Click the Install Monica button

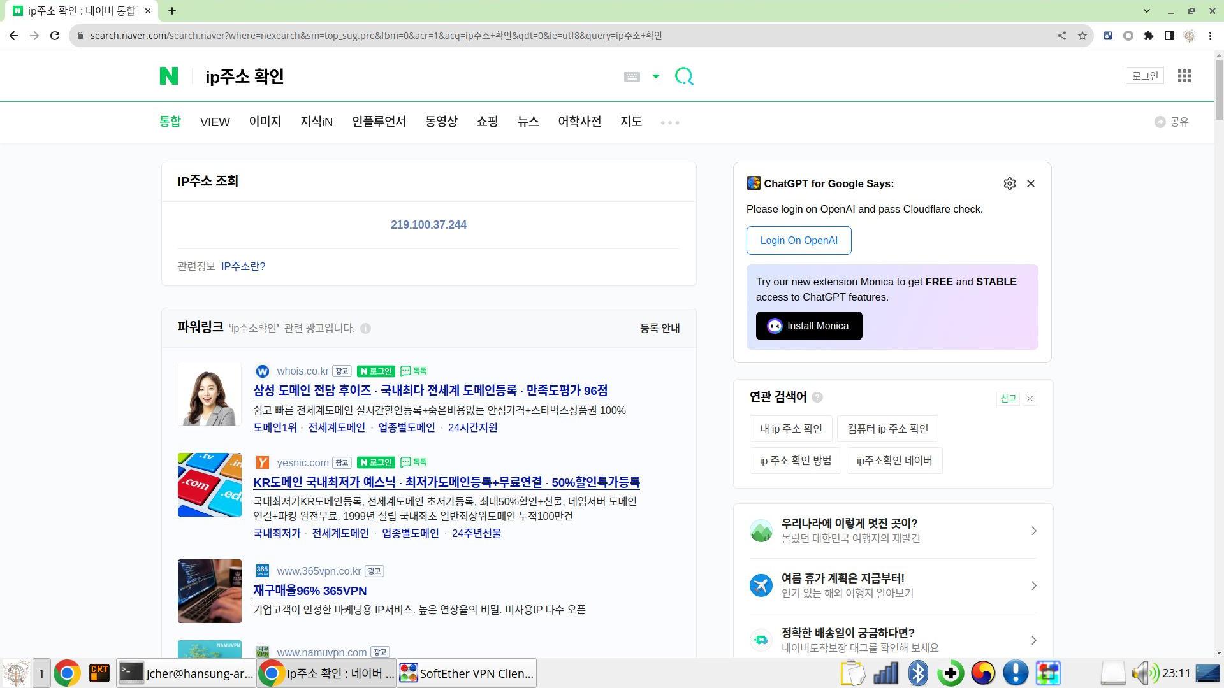click(x=809, y=326)
